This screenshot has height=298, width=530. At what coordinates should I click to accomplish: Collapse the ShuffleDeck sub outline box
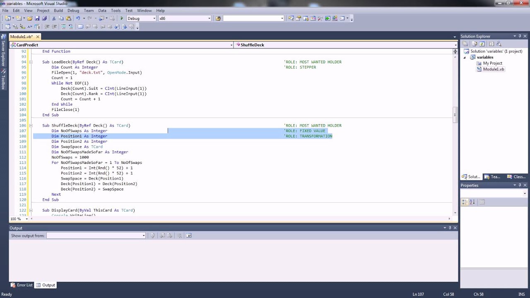point(31,125)
